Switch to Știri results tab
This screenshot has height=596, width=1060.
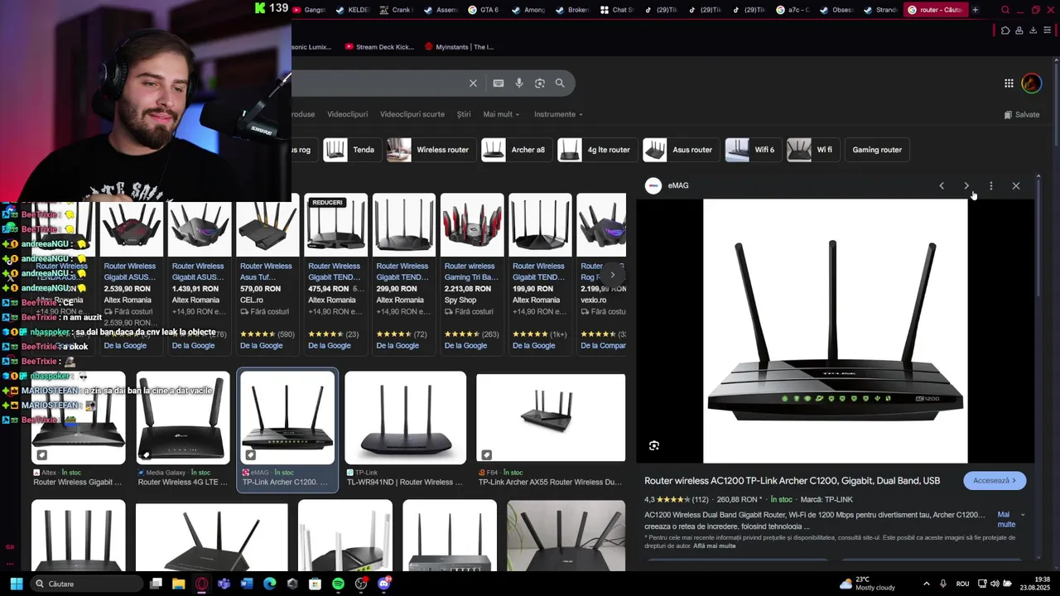tap(464, 114)
